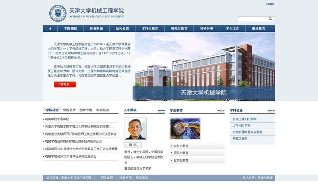Image resolution: width=318 pixels, height=190 pixels.
Task: Click the 'more' icon beside 学科设置
Action: pos(271,111)
